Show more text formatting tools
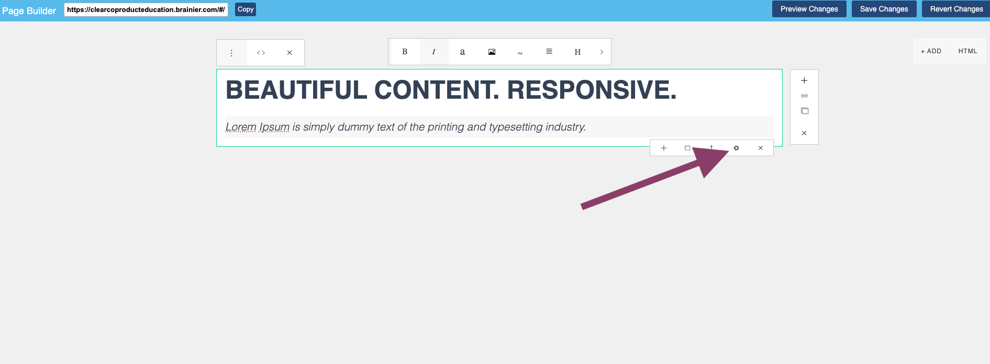990x364 pixels. click(602, 52)
